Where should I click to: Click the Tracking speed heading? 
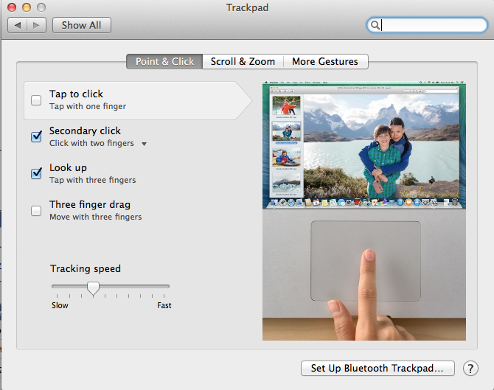click(86, 268)
